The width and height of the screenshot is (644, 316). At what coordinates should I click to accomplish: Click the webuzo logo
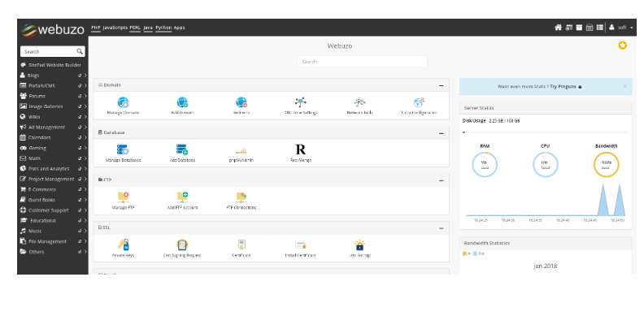53,29
